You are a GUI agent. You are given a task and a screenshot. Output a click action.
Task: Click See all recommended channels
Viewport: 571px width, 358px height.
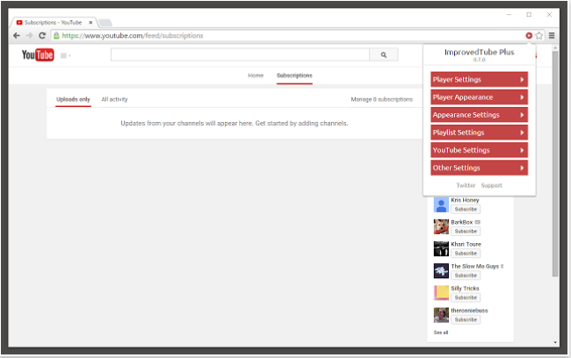pyautogui.click(x=441, y=333)
